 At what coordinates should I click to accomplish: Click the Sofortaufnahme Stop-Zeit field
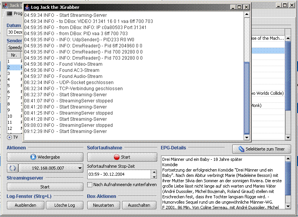point(119,174)
